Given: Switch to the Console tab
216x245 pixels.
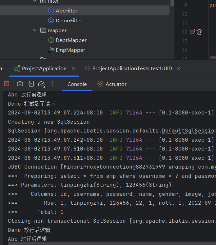Looking at the screenshot, I should 77,84.
